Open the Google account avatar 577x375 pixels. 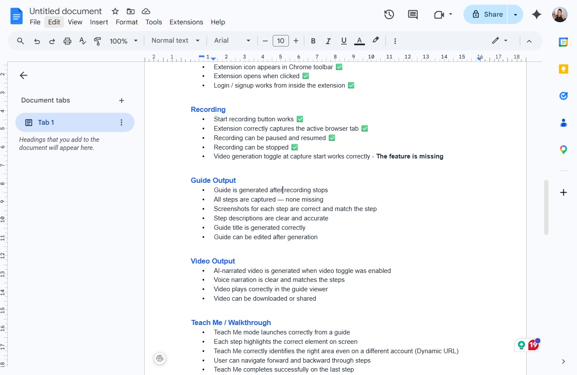point(560,15)
